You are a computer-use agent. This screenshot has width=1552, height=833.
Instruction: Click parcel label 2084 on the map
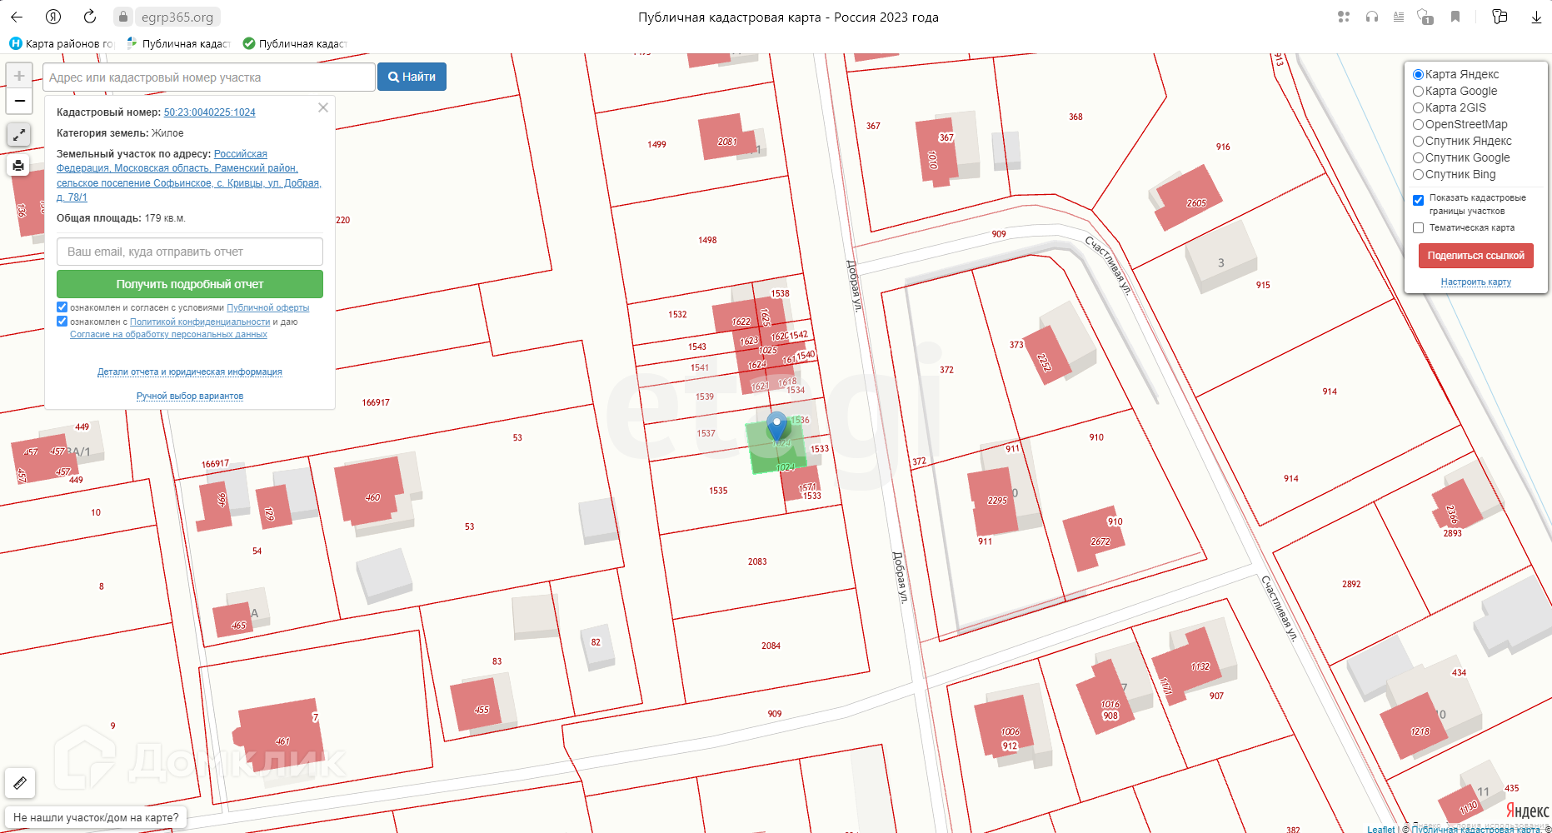[x=771, y=646]
